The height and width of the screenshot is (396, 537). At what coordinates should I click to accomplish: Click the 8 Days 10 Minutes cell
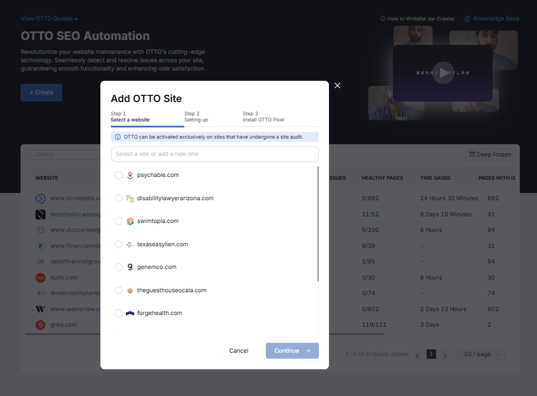pos(446,214)
